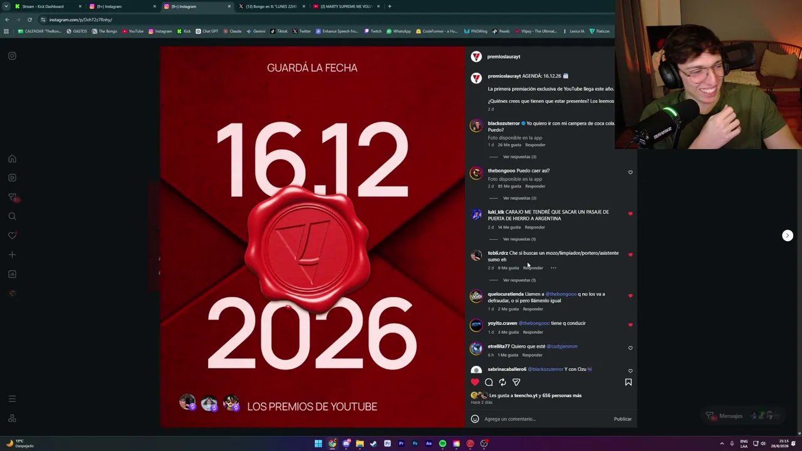
Task: Open Twitch bookmark
Action: (x=373, y=31)
